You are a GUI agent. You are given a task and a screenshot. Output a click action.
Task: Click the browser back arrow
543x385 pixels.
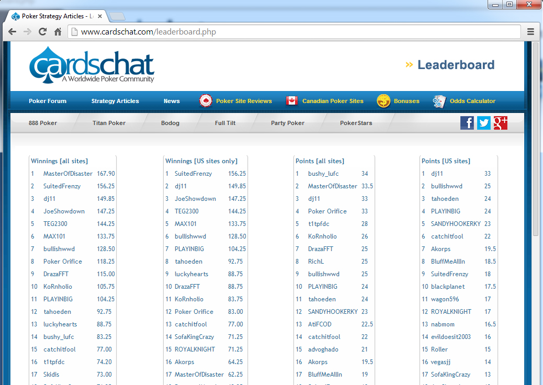point(12,32)
